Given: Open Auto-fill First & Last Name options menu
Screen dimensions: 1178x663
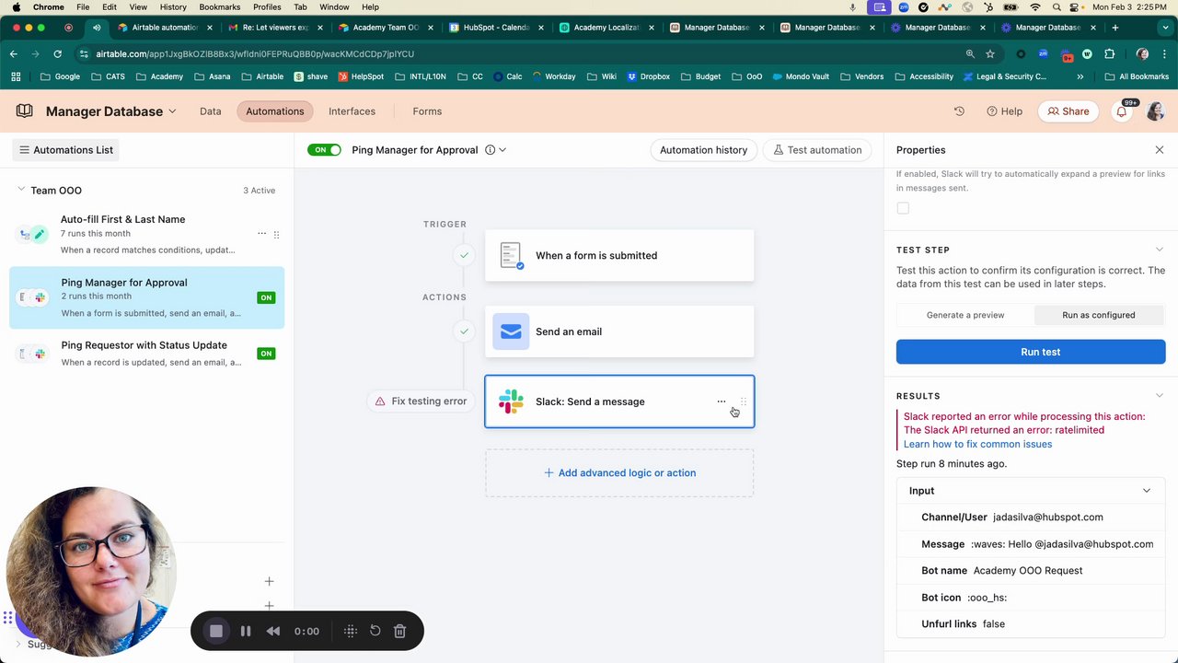Looking at the screenshot, I should [261, 234].
